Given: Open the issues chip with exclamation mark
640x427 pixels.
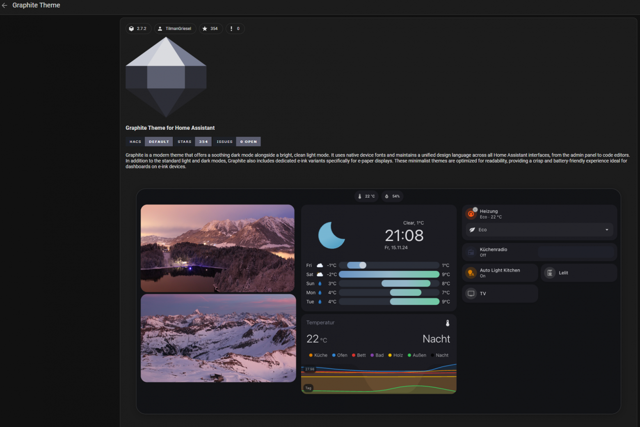Looking at the screenshot, I should click(235, 29).
